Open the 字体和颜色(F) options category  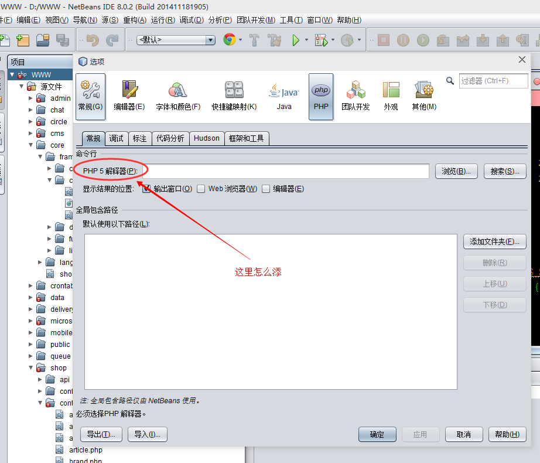178,97
